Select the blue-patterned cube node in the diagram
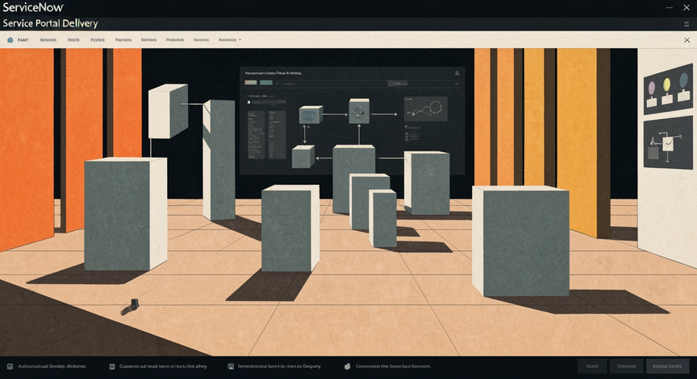Image resolution: width=697 pixels, height=379 pixels. pyautogui.click(x=311, y=115)
